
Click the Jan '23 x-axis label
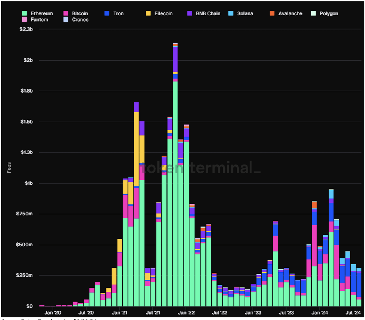tap(253, 313)
